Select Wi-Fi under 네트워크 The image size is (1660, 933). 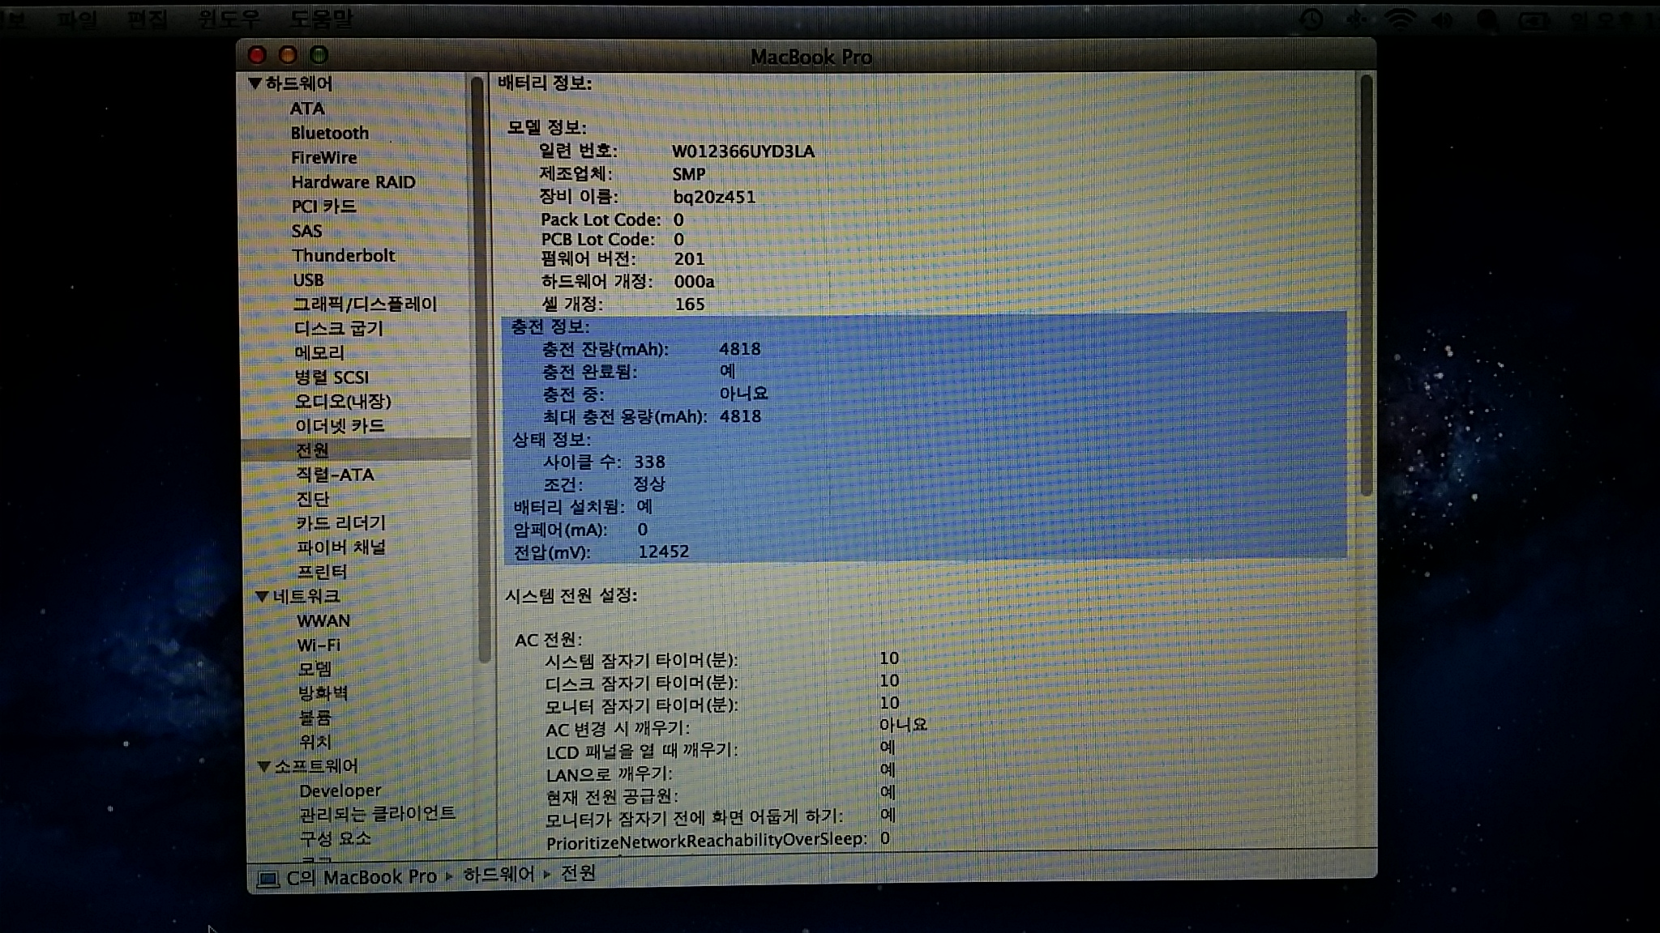[319, 645]
